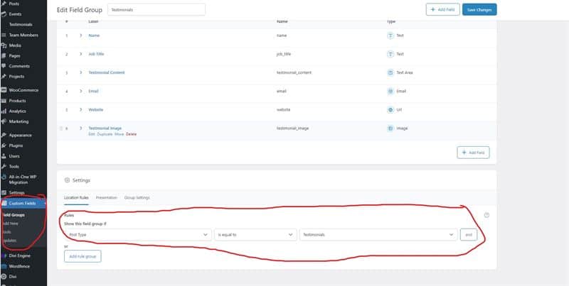Click Duplicate under Testimonial Image
Image resolution: width=569 pixels, height=286 pixels.
[x=105, y=134]
